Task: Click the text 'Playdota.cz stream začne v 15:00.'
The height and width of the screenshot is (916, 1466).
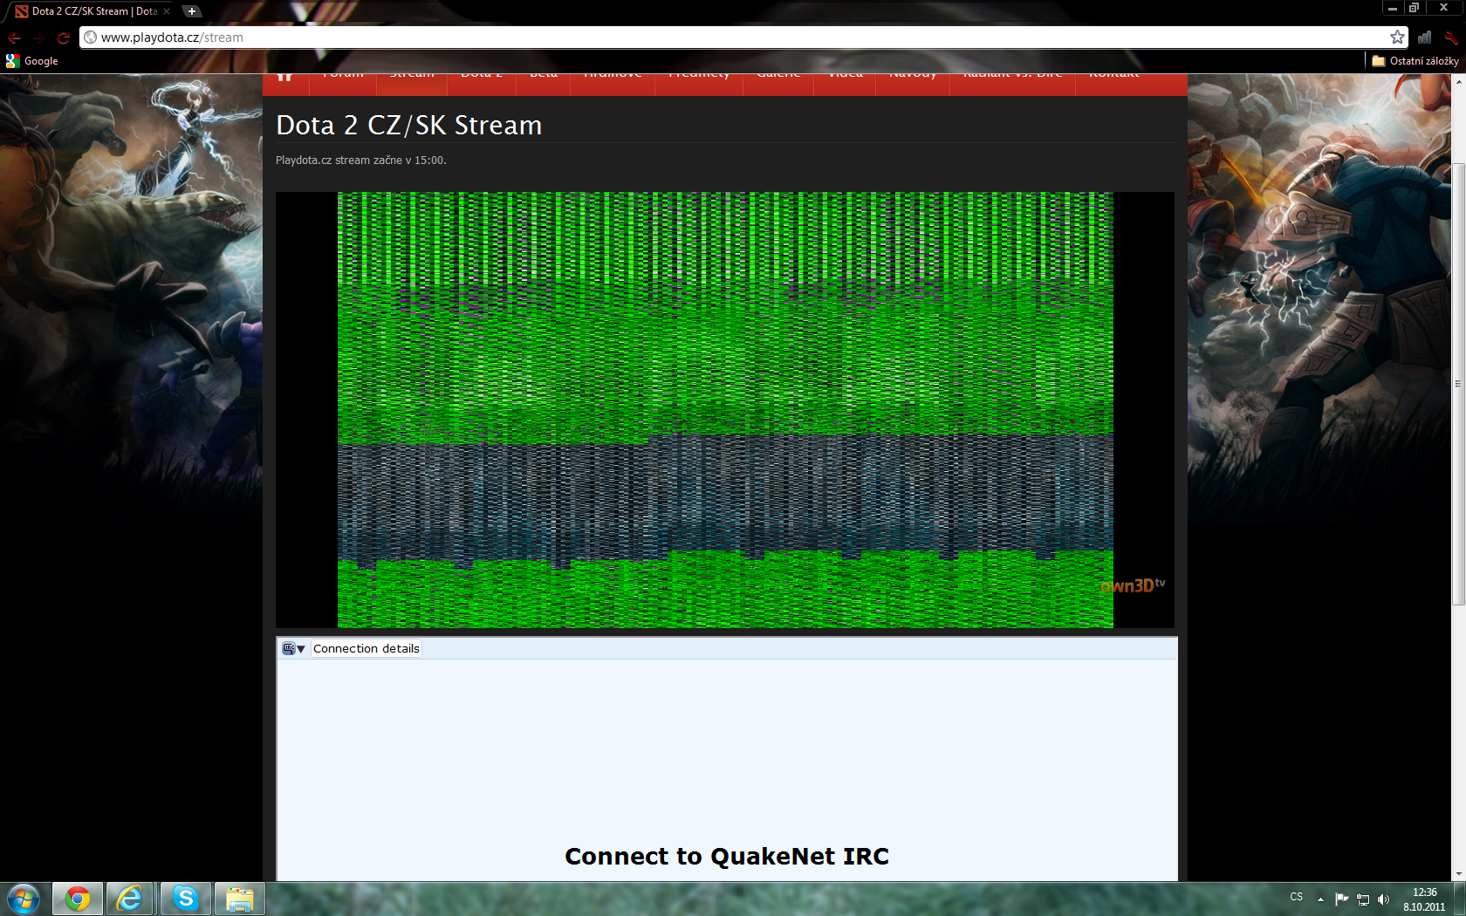Action: (x=361, y=161)
